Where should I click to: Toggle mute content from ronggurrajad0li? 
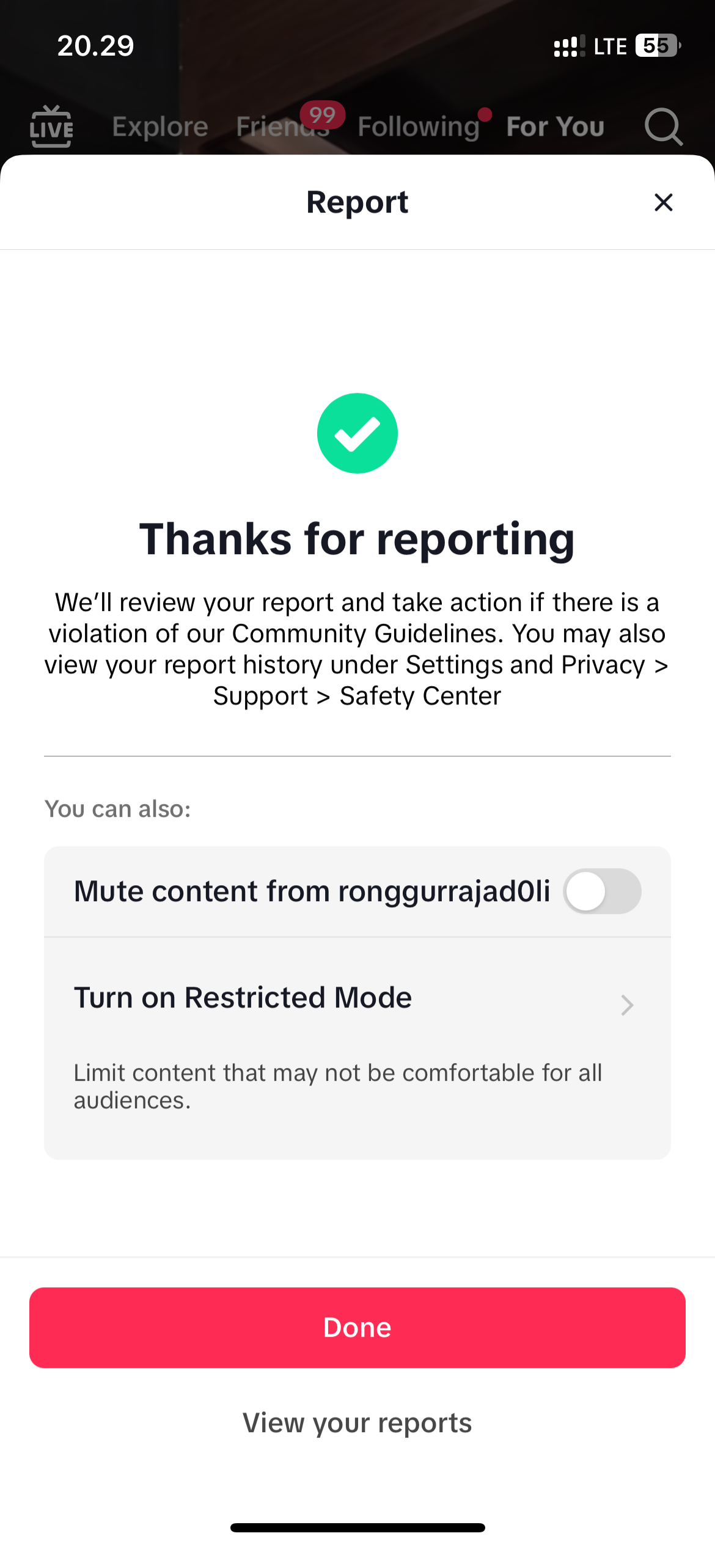pyautogui.click(x=602, y=891)
